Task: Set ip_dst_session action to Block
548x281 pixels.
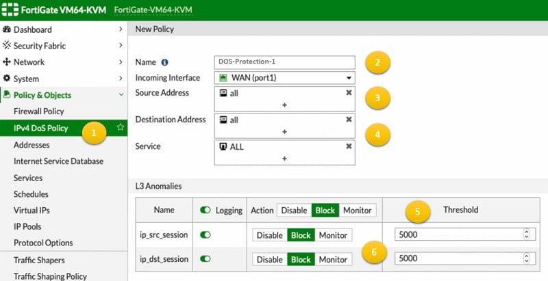Action: point(301,259)
